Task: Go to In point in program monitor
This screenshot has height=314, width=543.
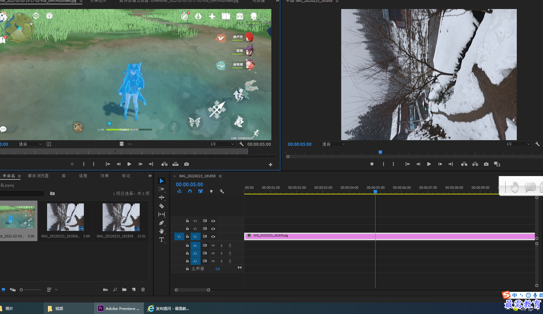Action: pos(407,164)
